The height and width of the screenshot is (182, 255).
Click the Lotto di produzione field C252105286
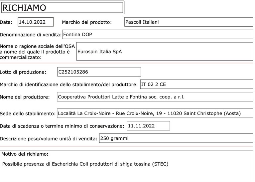(99, 72)
